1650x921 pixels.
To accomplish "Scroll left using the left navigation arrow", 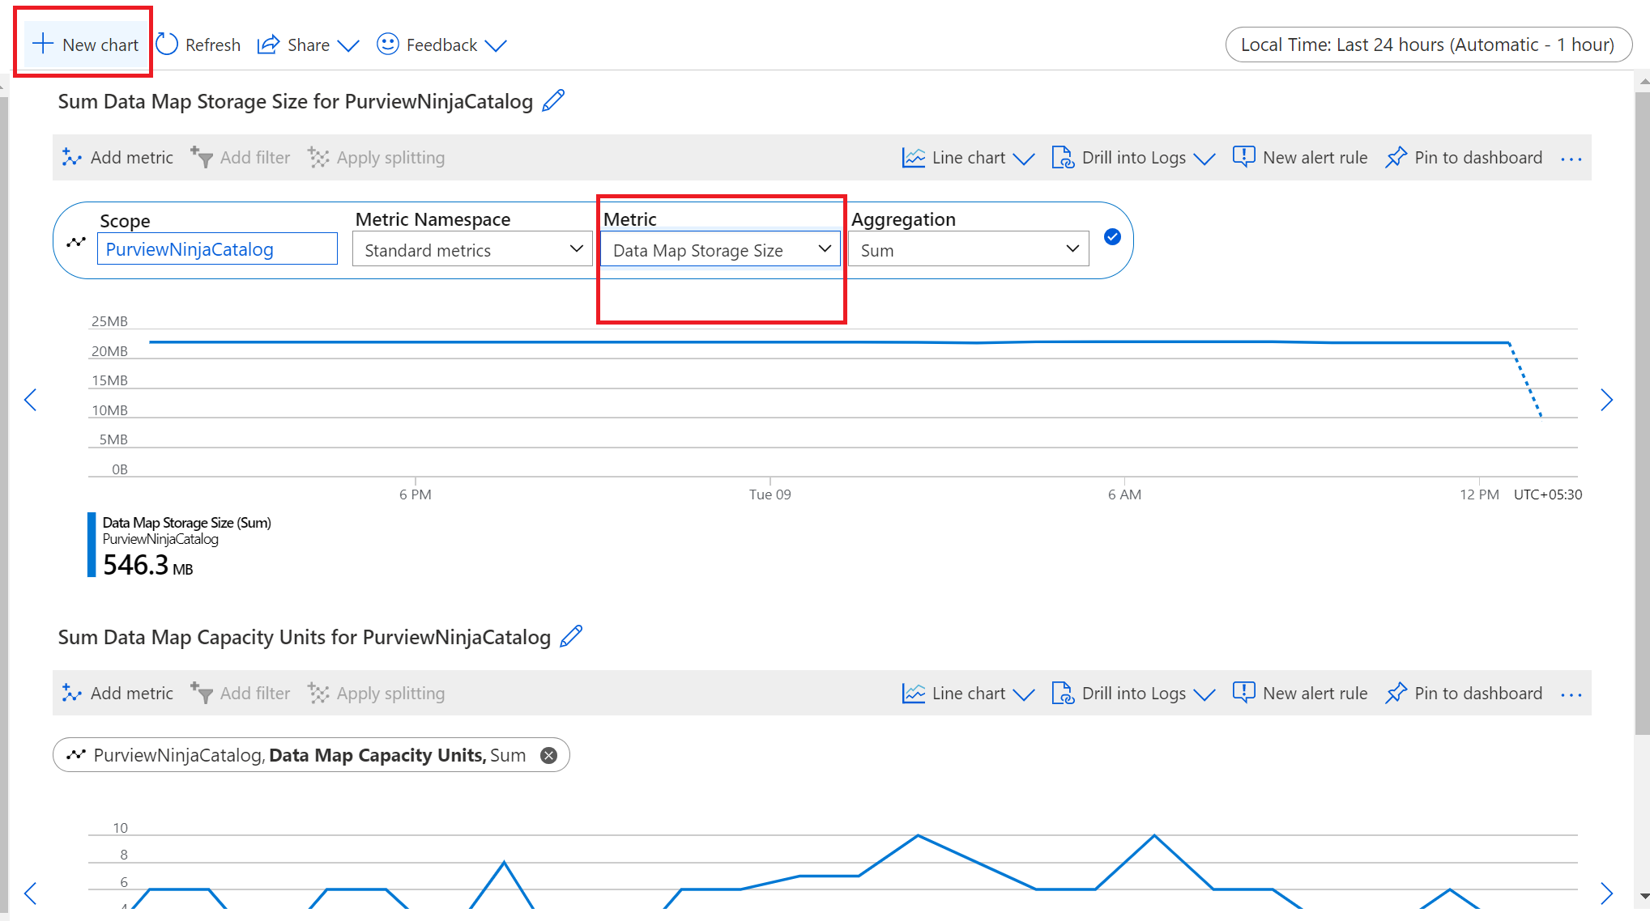I will (x=31, y=400).
